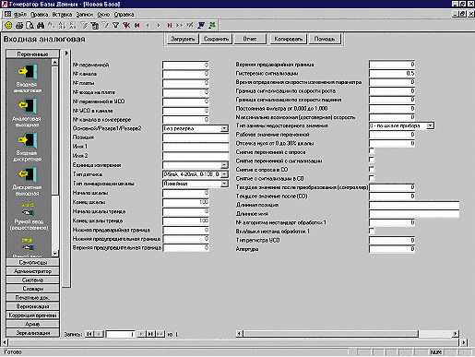Image resolution: width=475 pixels, height=357 pixels.
Task: Click the Позиция input field
Action: click(196, 137)
